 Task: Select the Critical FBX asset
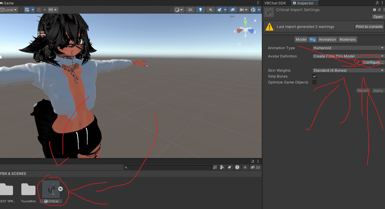coord(51,192)
